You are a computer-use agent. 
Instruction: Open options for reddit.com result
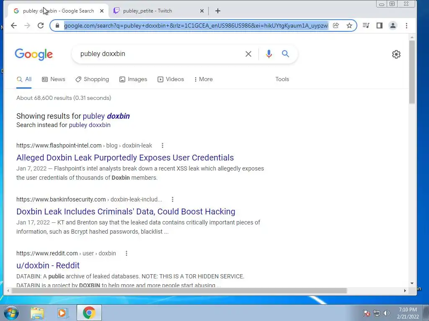point(127,253)
